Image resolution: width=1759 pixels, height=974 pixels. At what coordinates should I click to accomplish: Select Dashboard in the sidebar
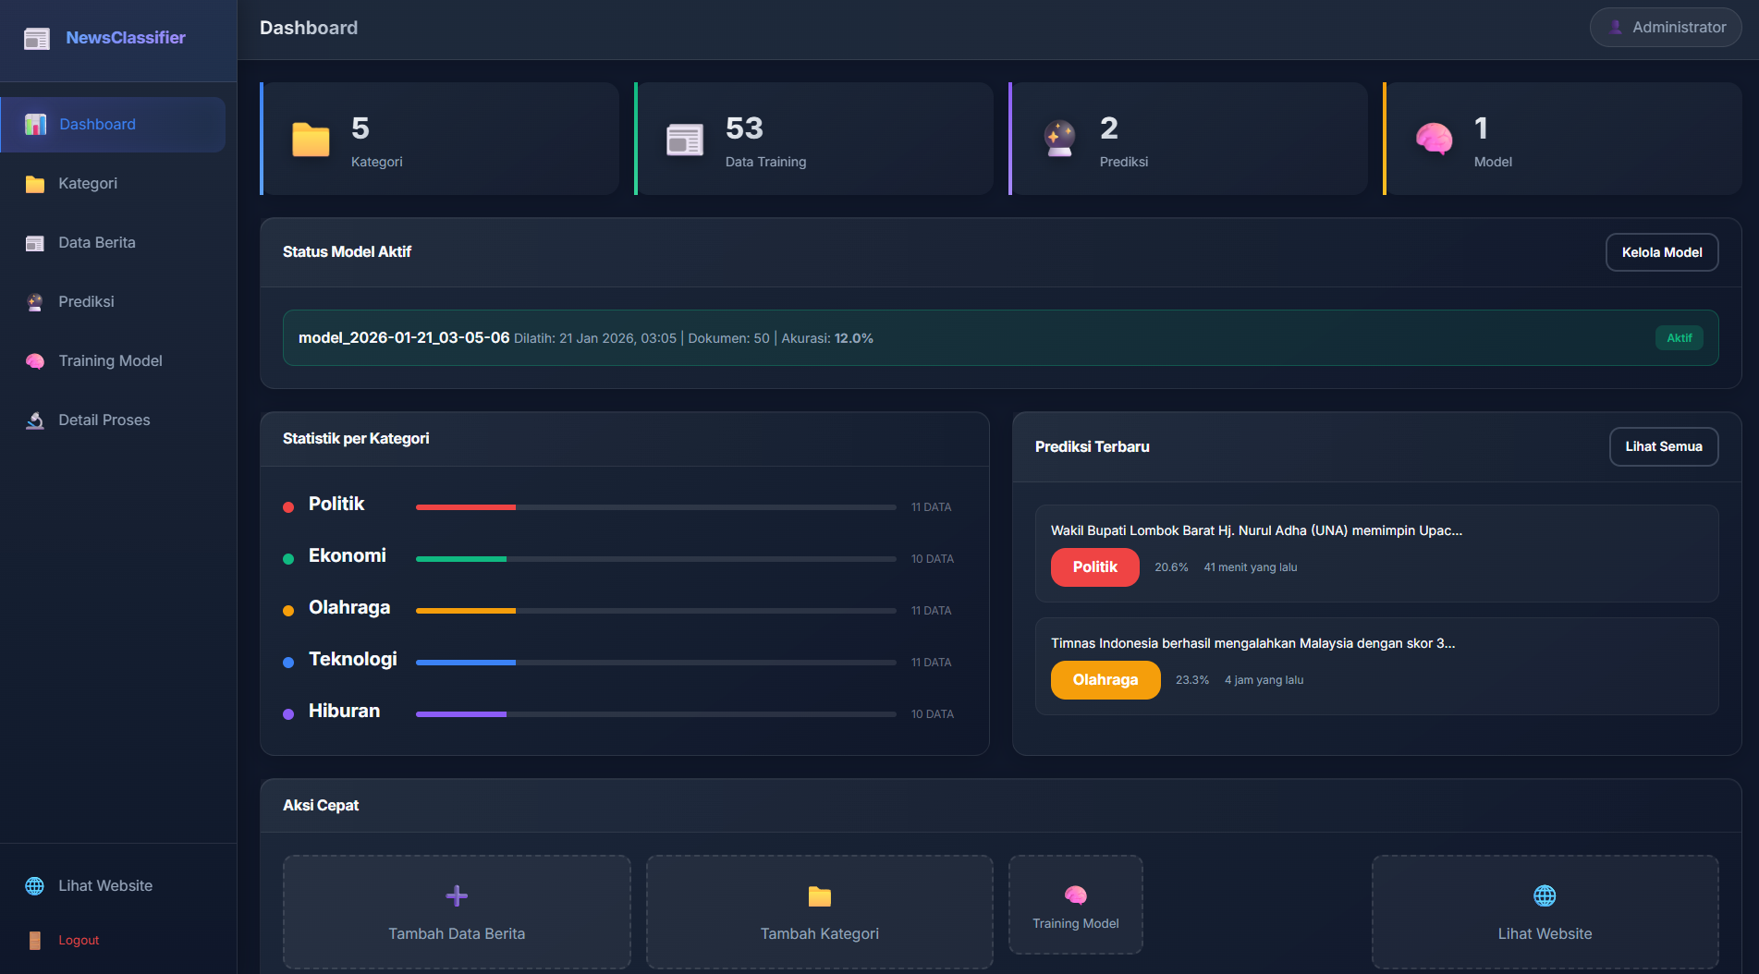click(x=97, y=124)
